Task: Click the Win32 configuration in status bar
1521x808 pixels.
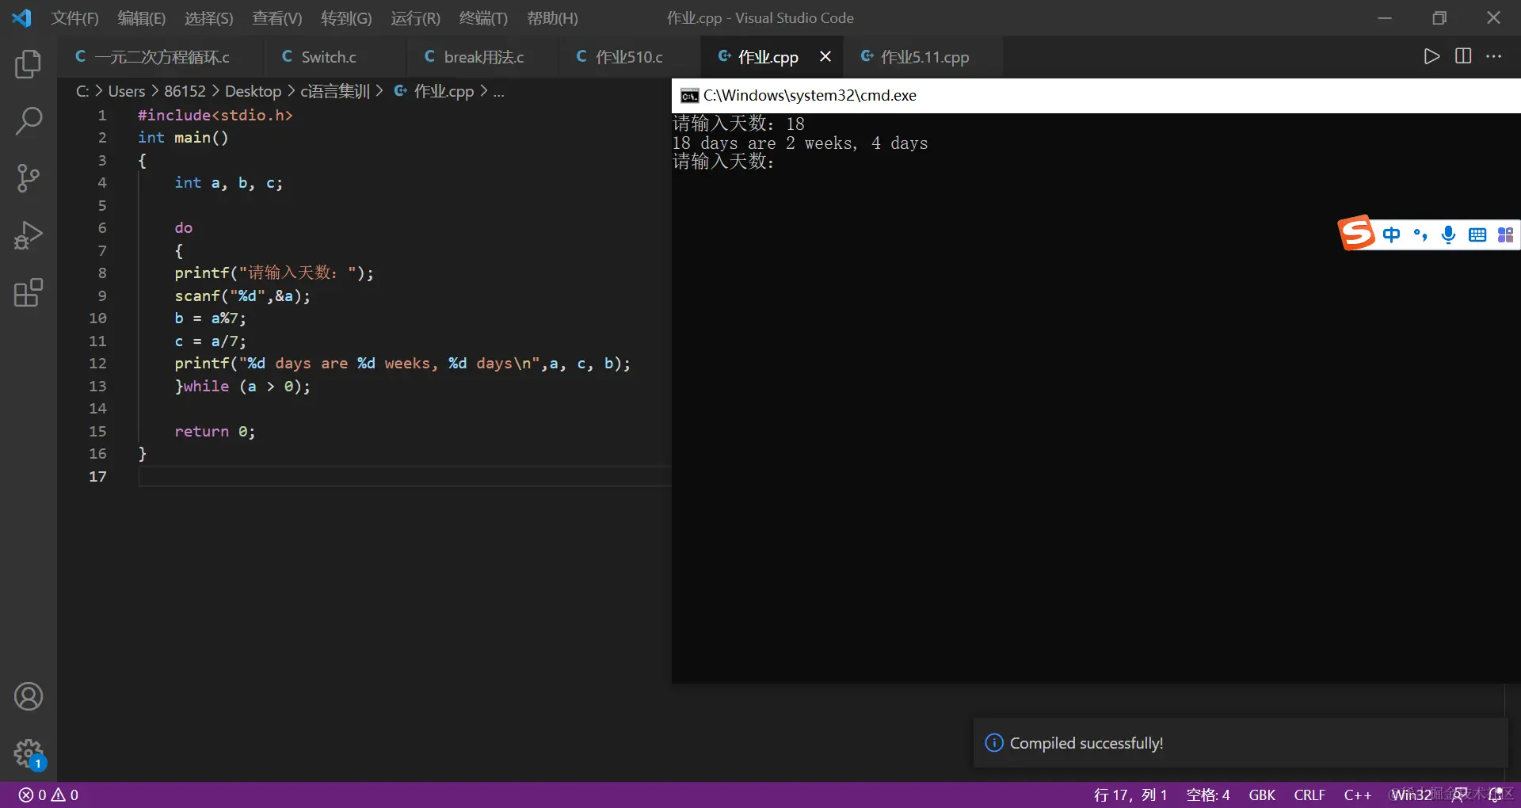Action: pyautogui.click(x=1412, y=795)
